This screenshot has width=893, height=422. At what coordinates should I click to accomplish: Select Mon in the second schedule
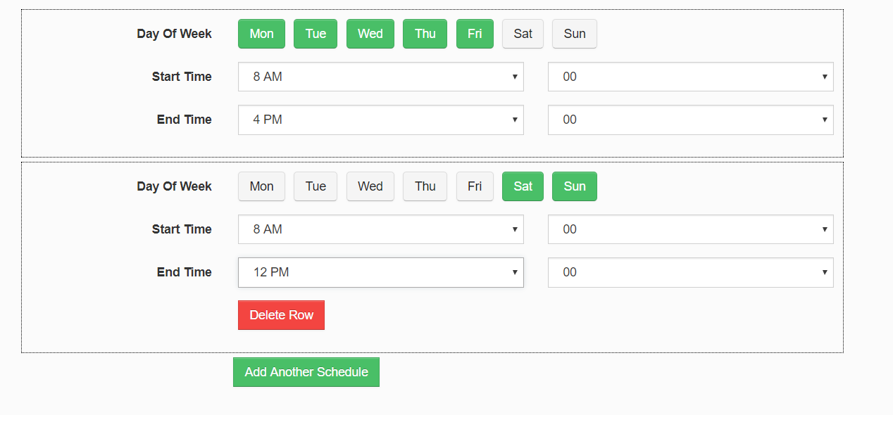pos(261,186)
